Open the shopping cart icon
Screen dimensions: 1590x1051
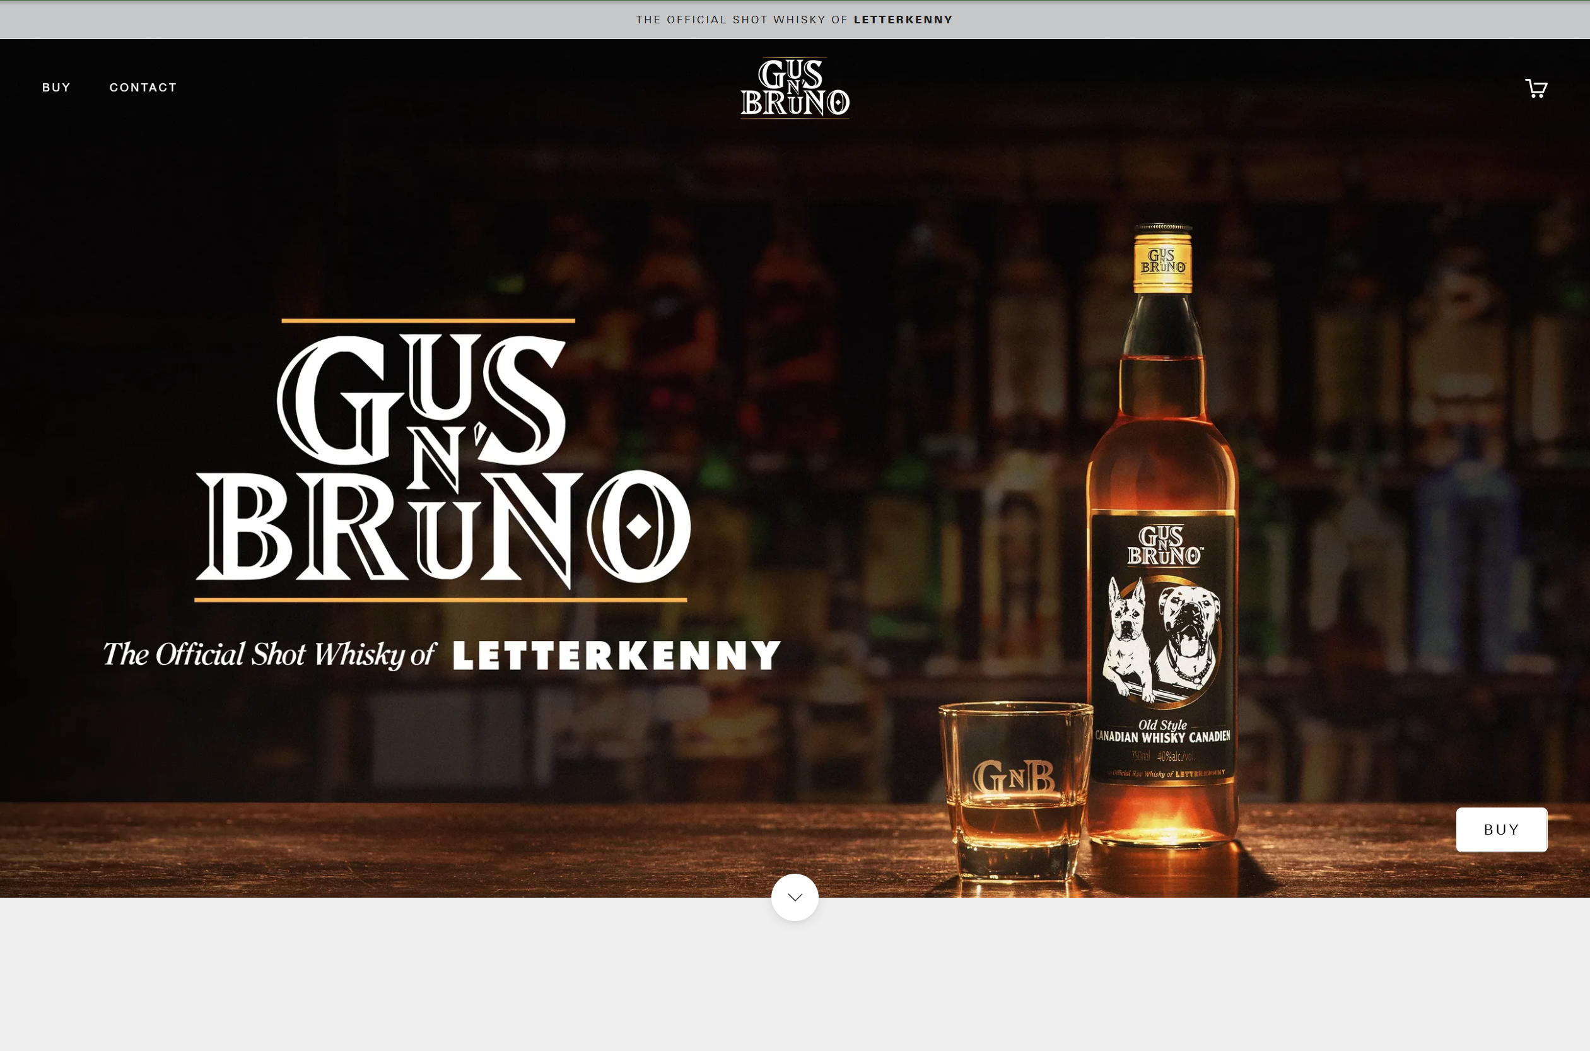[x=1536, y=88]
